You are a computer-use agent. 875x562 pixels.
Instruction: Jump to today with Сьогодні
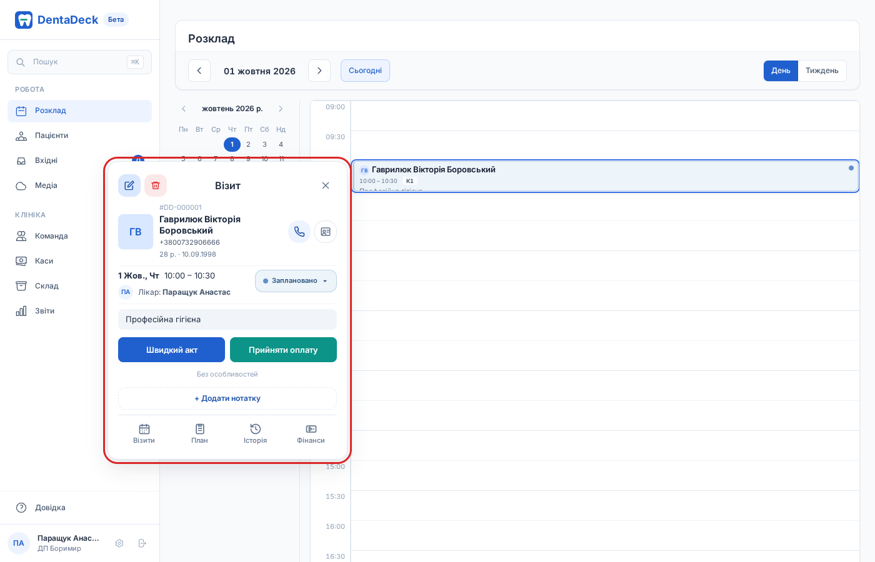tap(365, 71)
